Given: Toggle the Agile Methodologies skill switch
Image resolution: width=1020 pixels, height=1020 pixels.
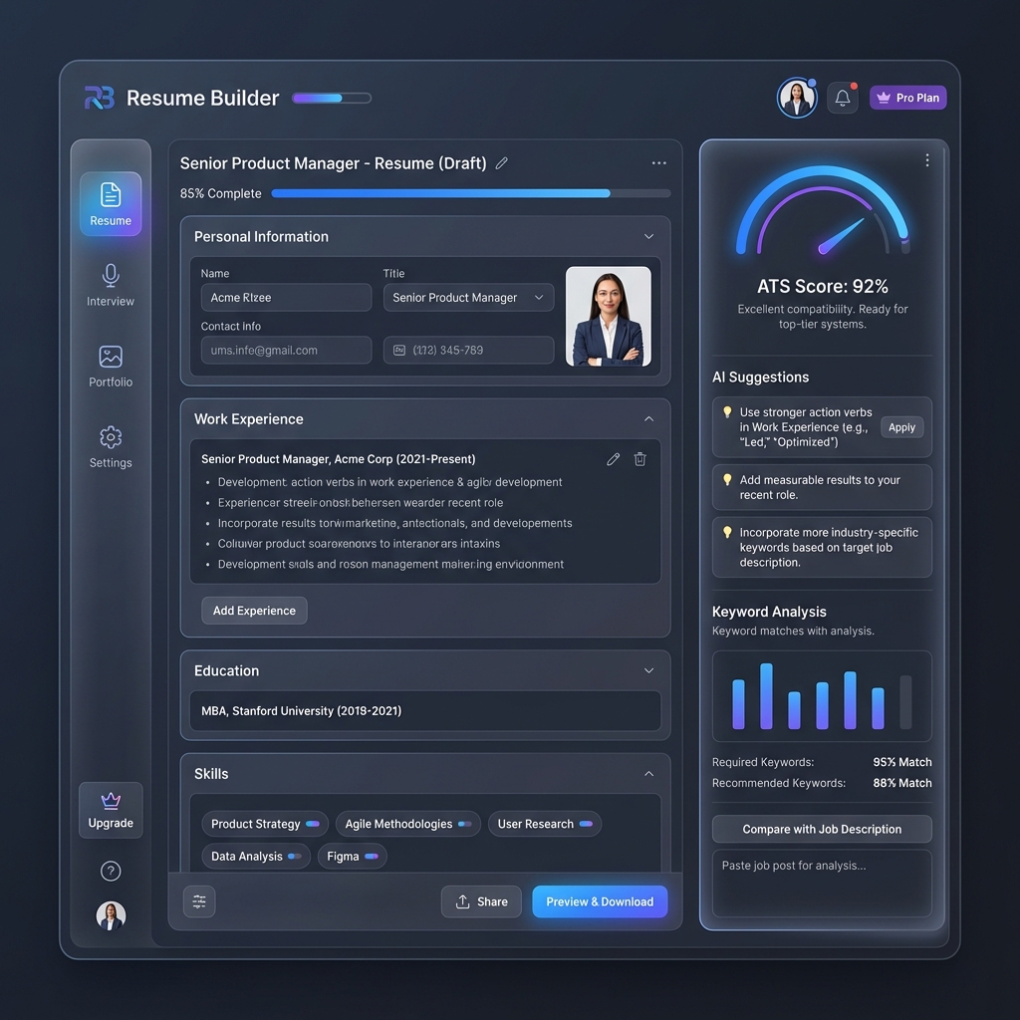Looking at the screenshot, I should (x=464, y=824).
